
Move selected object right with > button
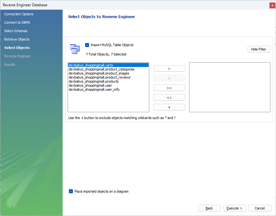coord(169,69)
